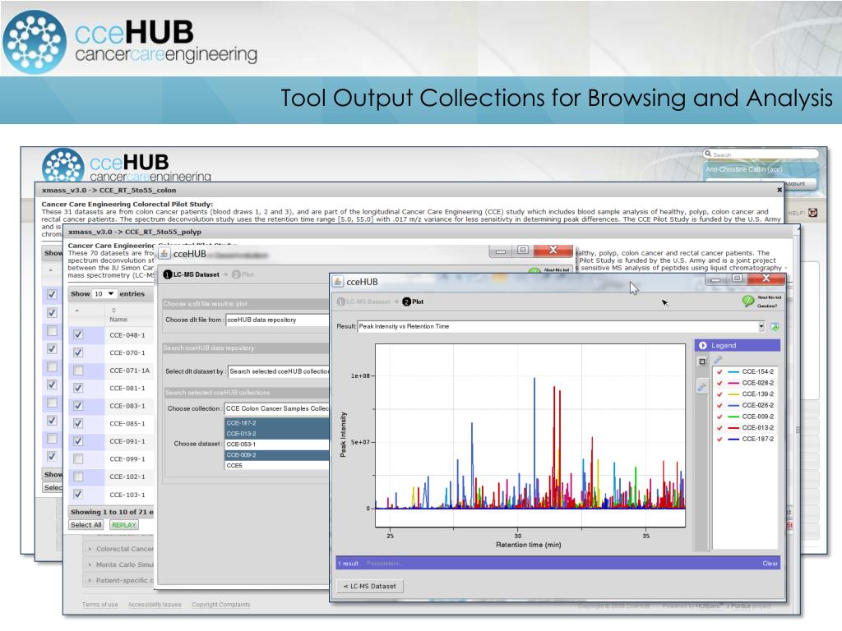
Task: Click the help icon at right of gray navigation bar
Action: pos(813,213)
